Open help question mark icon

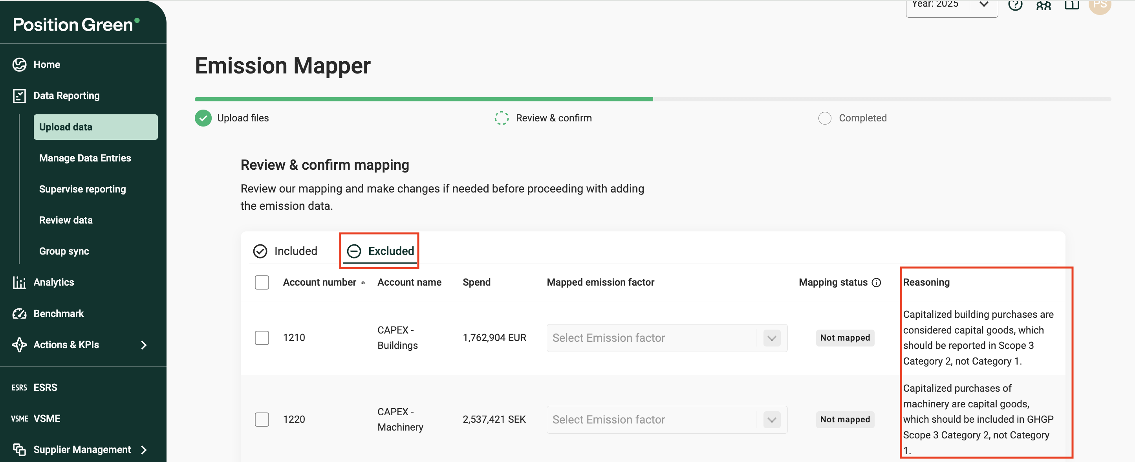pos(1015,4)
